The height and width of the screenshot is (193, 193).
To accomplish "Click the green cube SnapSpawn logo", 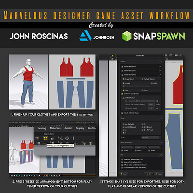I will click(x=127, y=36).
